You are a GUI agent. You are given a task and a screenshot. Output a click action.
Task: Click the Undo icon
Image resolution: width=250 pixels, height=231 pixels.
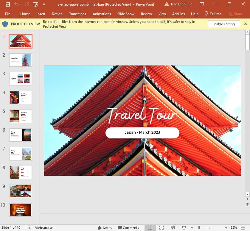[16, 4]
